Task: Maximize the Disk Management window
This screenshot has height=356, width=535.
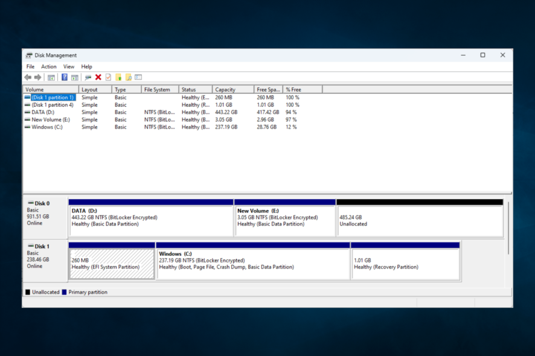Action: [x=483, y=56]
